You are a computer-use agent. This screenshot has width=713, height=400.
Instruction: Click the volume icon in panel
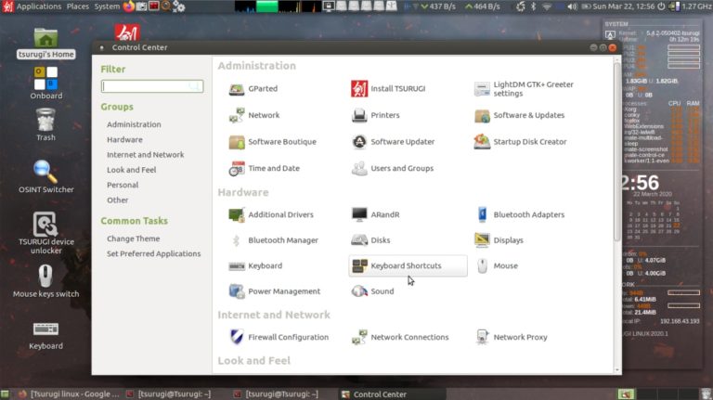tap(573, 6)
